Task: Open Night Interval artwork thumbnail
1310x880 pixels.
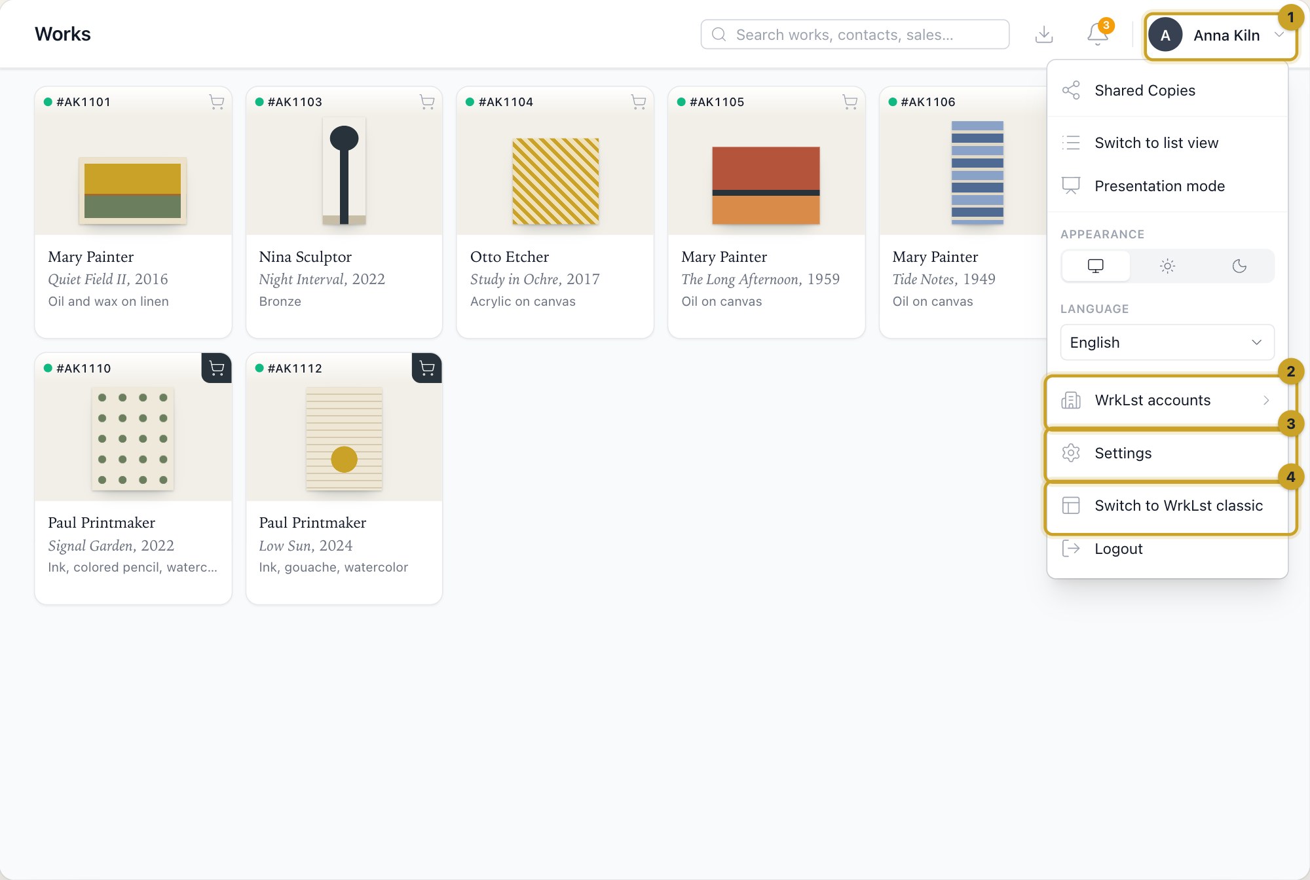Action: click(x=344, y=172)
